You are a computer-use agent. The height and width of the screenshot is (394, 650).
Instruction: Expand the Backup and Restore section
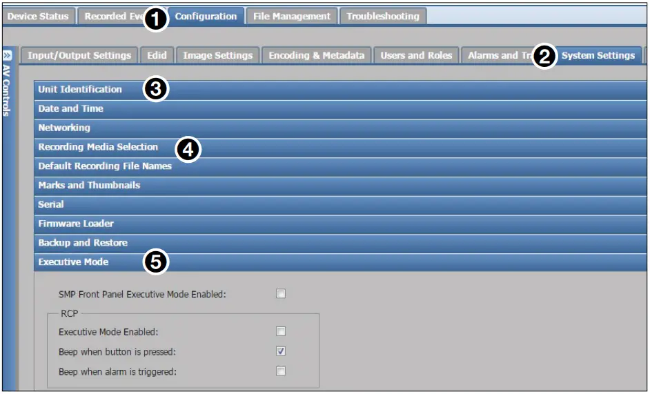click(x=340, y=243)
